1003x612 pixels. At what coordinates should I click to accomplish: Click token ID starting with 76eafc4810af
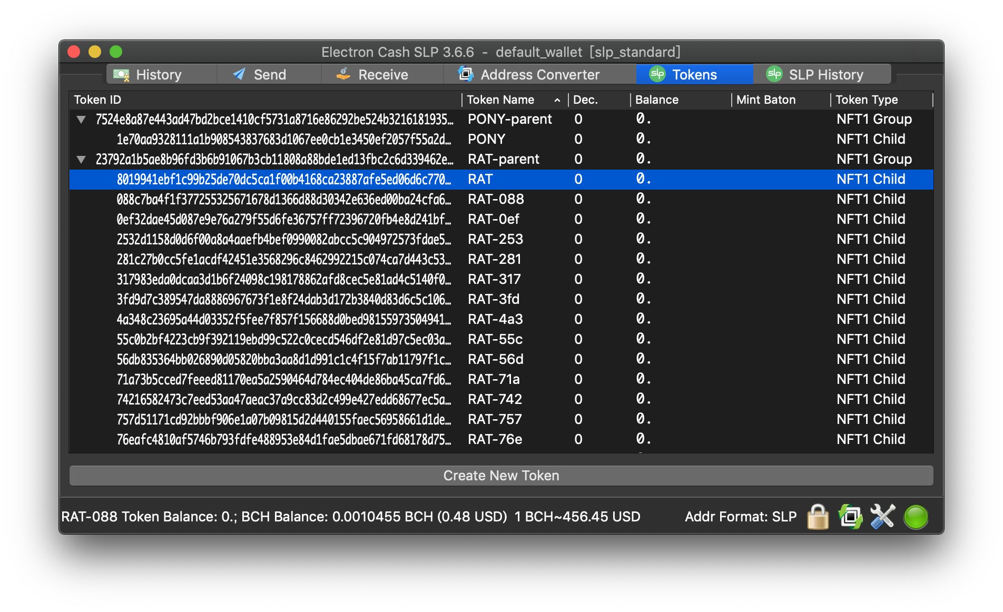(284, 440)
